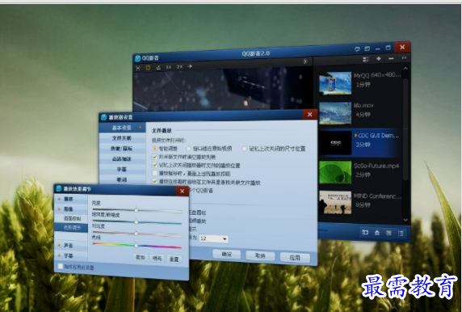Select the MyQQ 640×480 video thumbnail
This screenshot has height=312, width=462.
(x=335, y=83)
